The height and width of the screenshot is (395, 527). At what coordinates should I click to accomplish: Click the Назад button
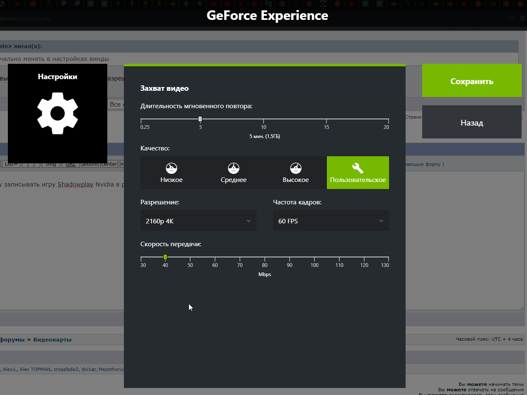pos(472,122)
